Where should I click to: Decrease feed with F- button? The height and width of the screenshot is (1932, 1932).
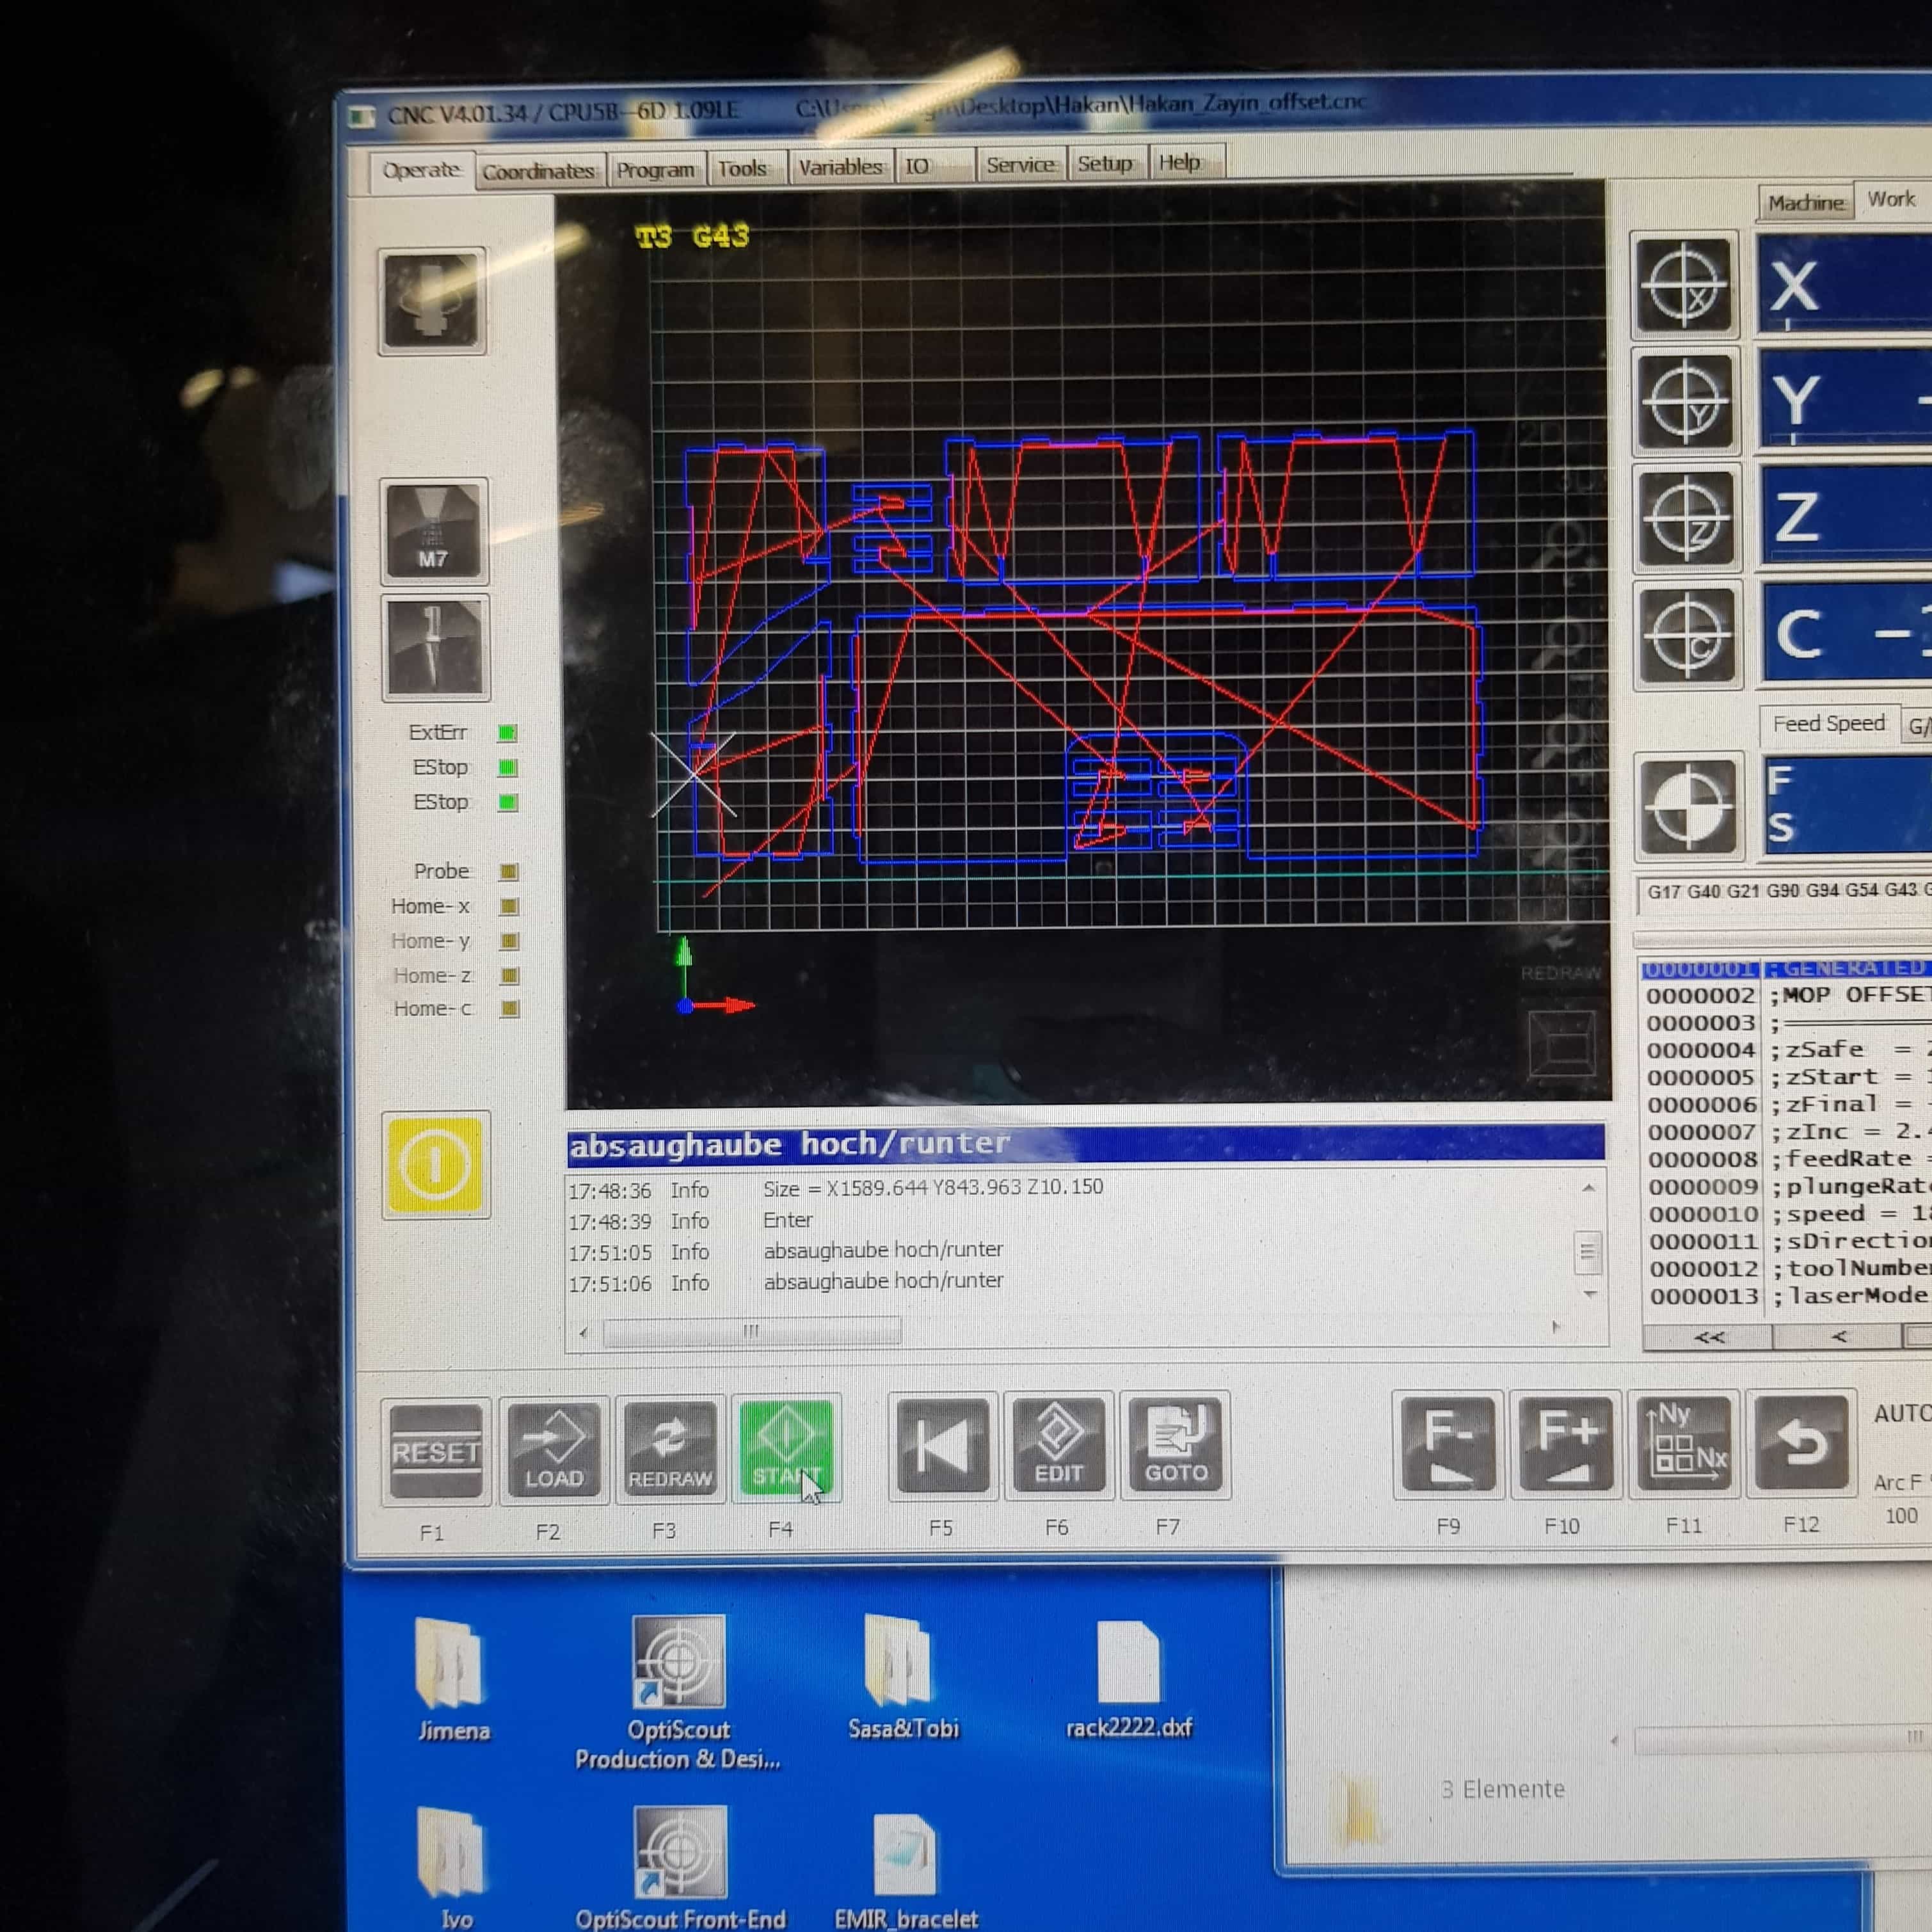click(x=1448, y=1443)
